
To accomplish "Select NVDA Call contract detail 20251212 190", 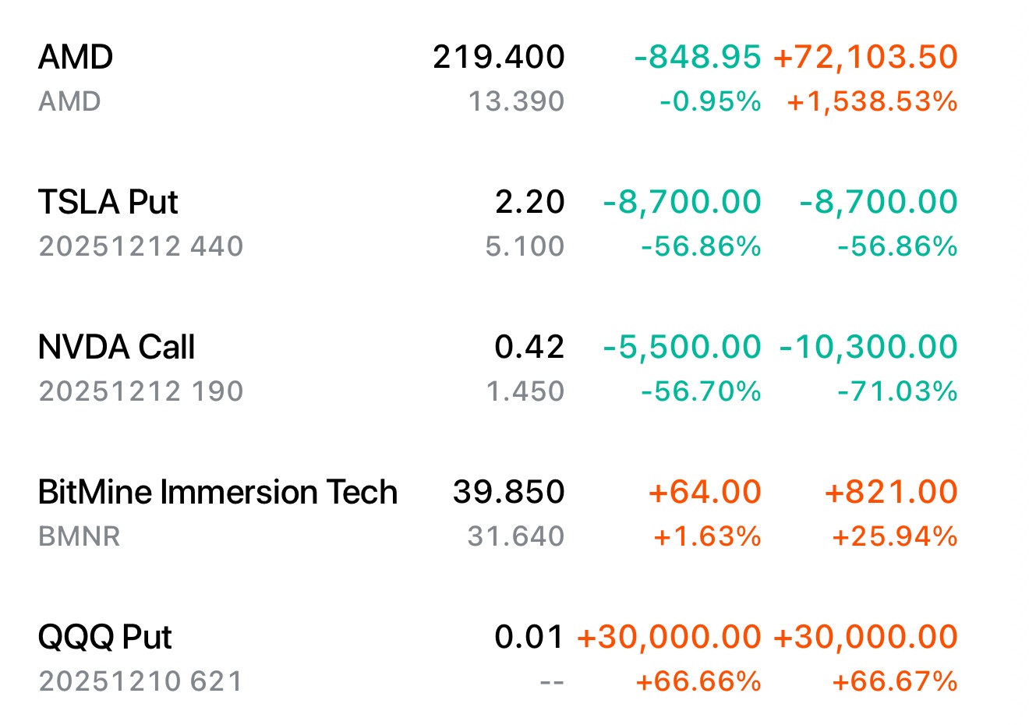I will (x=141, y=391).
